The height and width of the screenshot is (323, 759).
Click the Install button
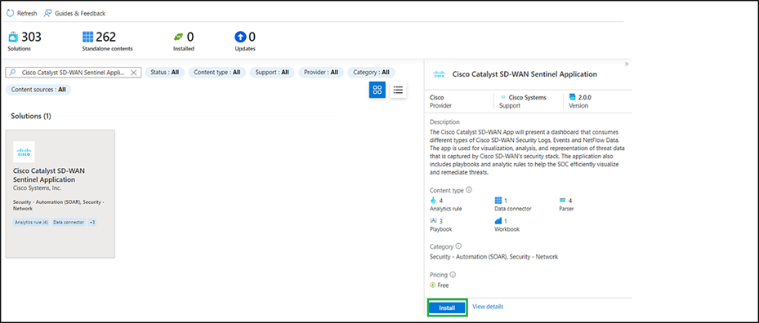click(x=447, y=308)
